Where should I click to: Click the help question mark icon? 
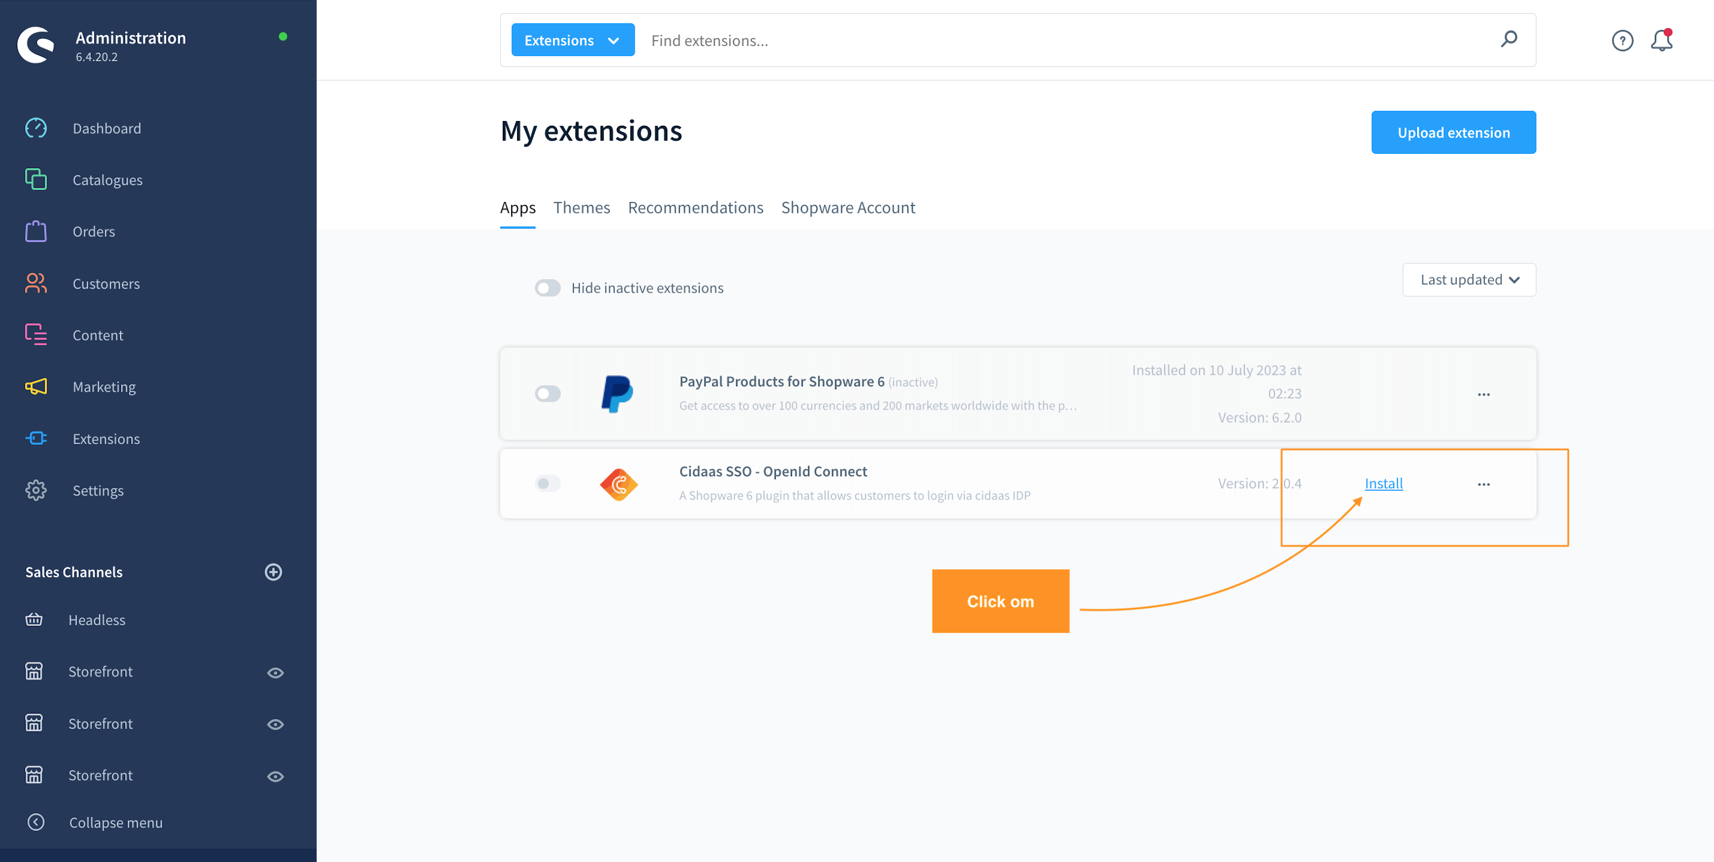[x=1622, y=41]
